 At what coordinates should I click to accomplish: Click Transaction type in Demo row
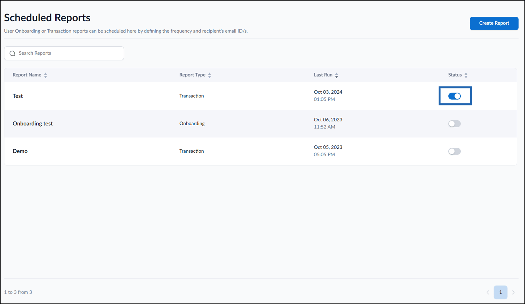[x=191, y=151]
